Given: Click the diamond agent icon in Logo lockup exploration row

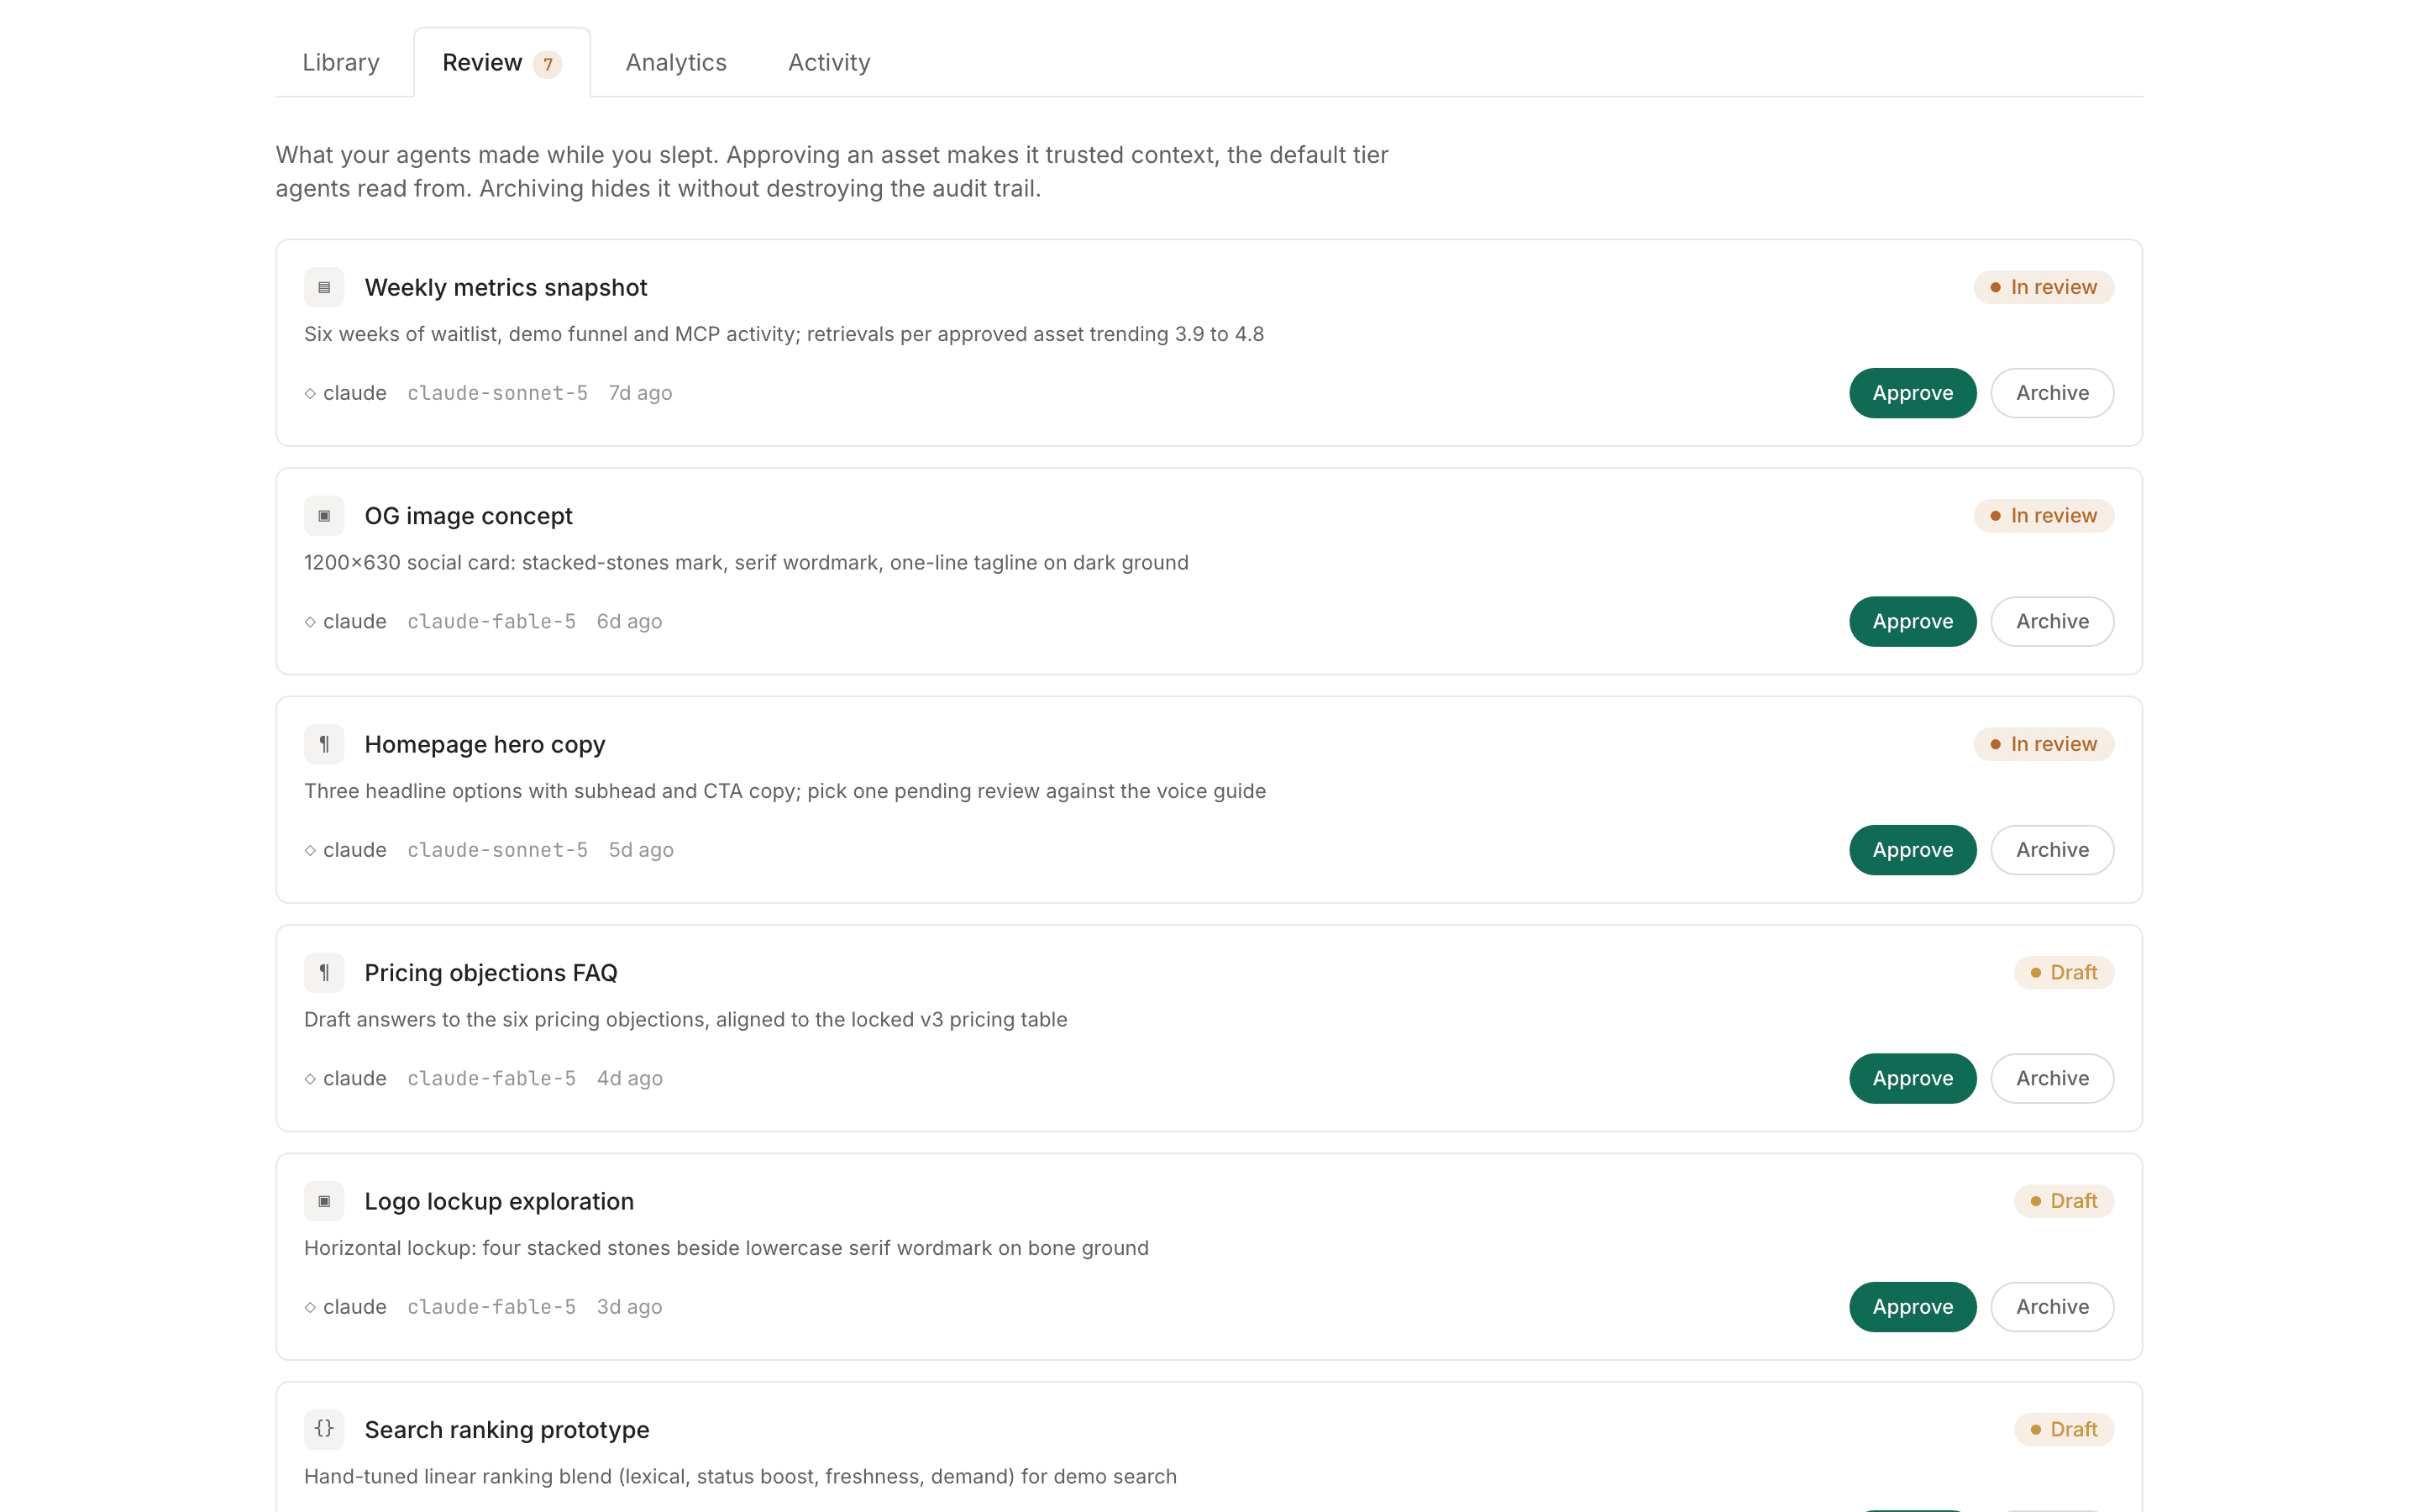Looking at the screenshot, I should pos(310,1308).
